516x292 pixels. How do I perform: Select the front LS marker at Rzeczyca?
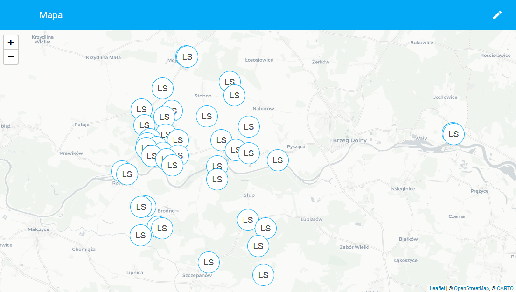[127, 174]
